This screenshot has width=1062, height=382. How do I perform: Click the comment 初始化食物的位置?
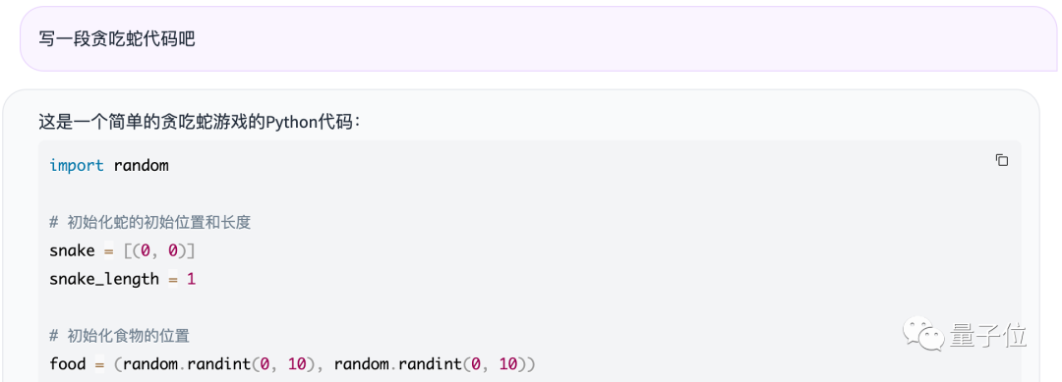click(128, 335)
